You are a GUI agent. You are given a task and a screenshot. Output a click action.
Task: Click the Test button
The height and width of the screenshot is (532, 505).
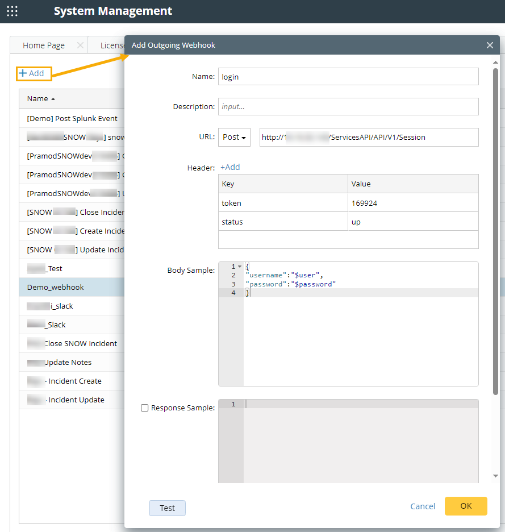tap(167, 508)
